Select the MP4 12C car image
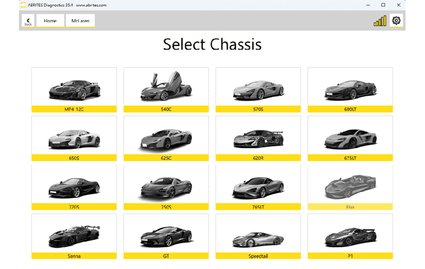 [x=74, y=90]
